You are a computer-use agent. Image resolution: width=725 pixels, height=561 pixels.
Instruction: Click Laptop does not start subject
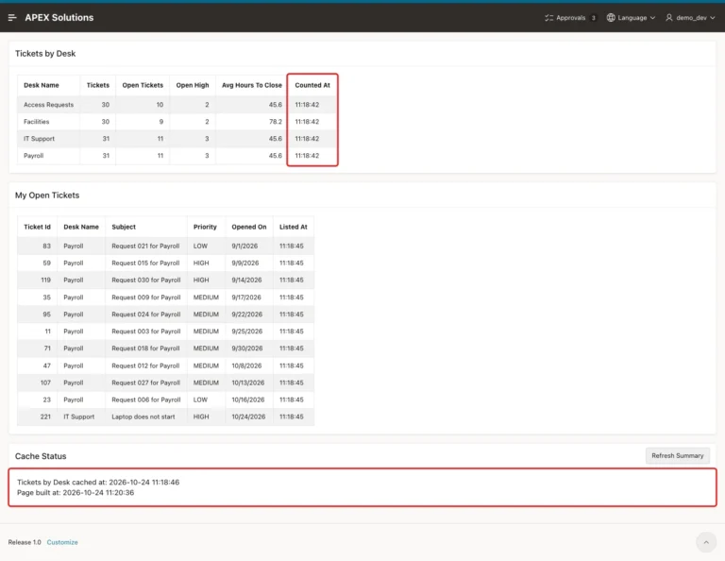(143, 416)
